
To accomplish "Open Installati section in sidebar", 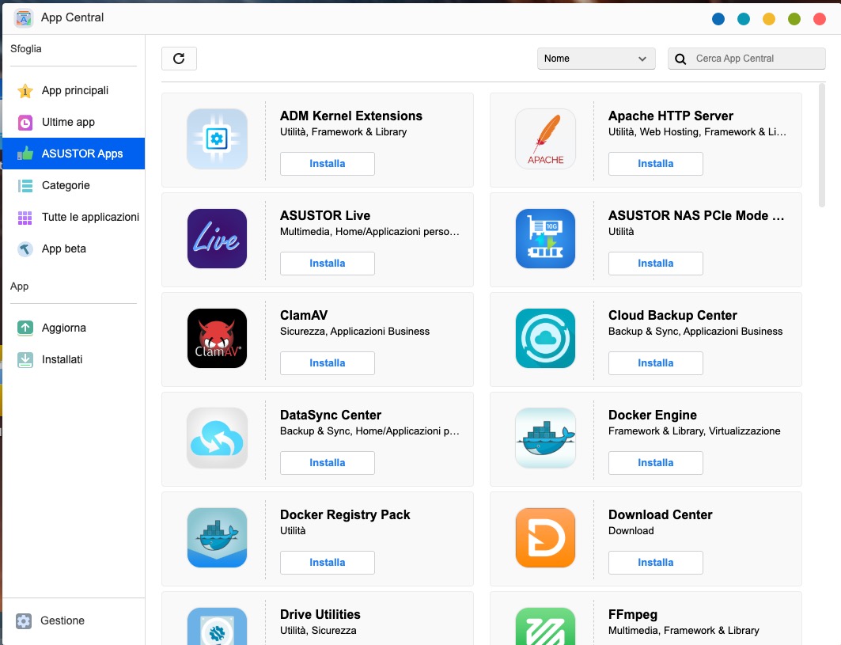I will tap(74, 359).
